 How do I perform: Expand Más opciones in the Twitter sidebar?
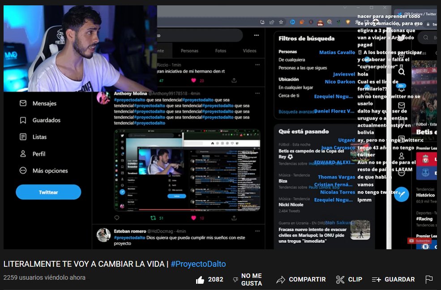50,171
